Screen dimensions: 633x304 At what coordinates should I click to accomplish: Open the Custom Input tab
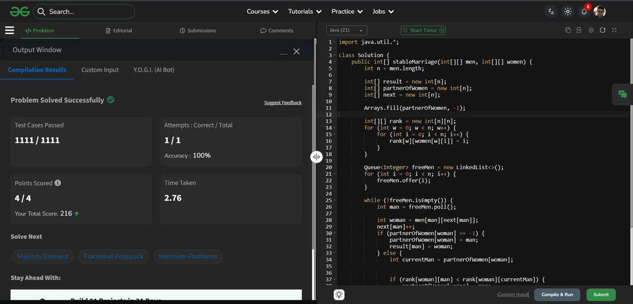point(100,70)
